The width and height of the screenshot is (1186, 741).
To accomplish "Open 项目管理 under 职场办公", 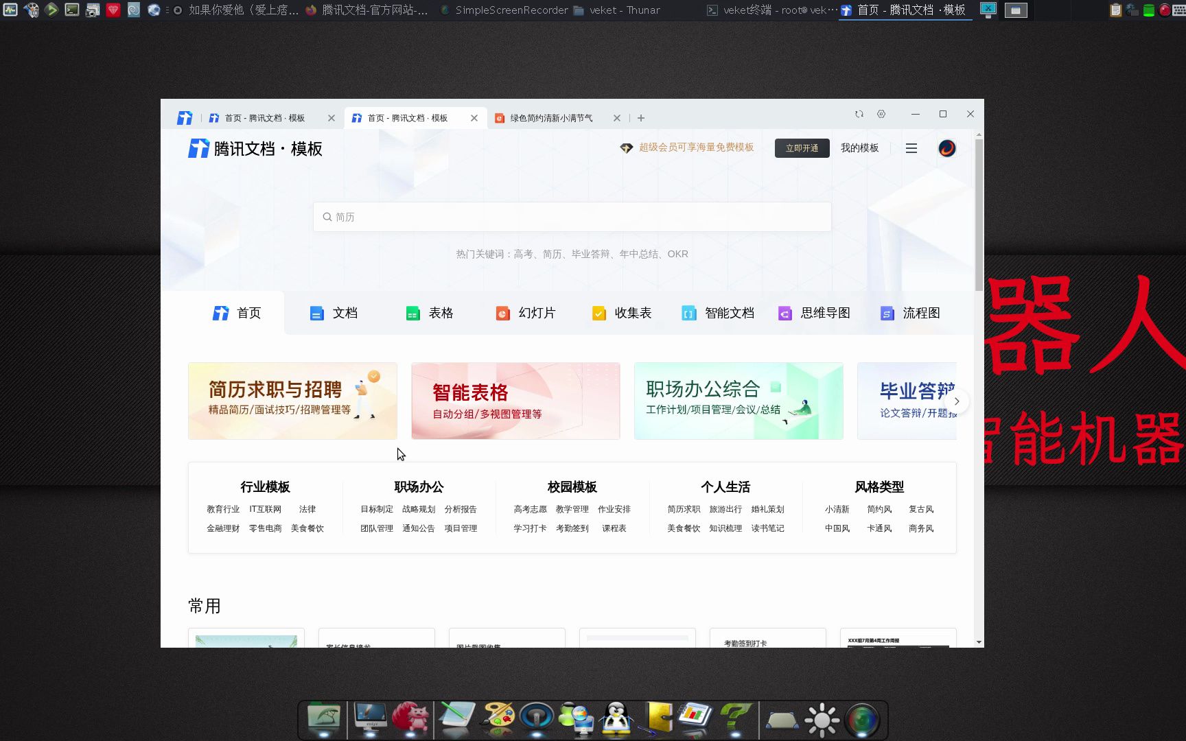I will [461, 528].
